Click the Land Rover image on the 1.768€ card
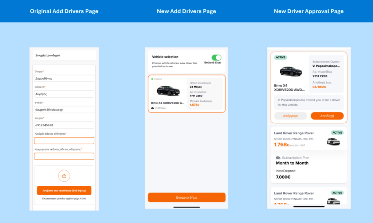 (x=334, y=141)
